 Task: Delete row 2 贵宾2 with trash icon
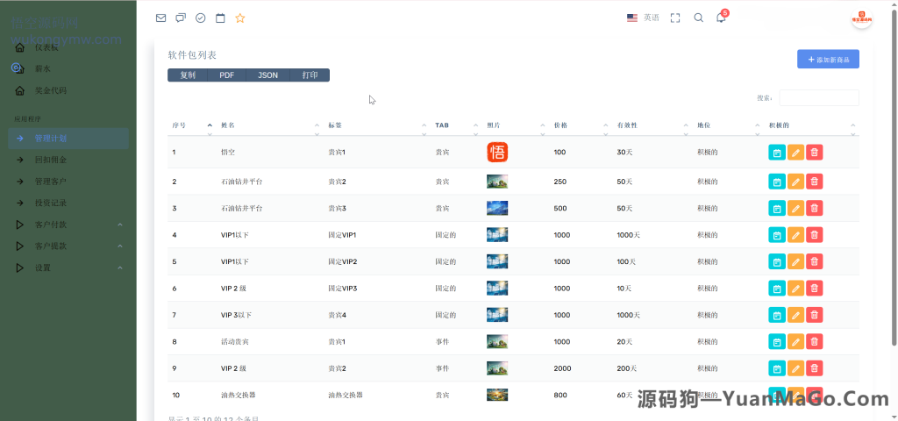pos(815,182)
